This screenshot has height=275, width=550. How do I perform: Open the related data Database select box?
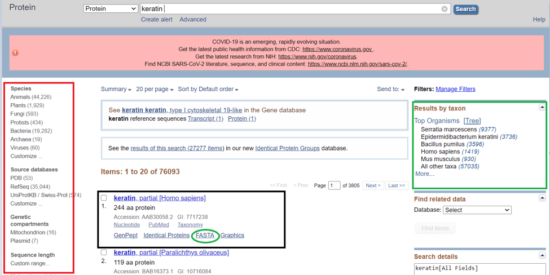tap(477, 210)
